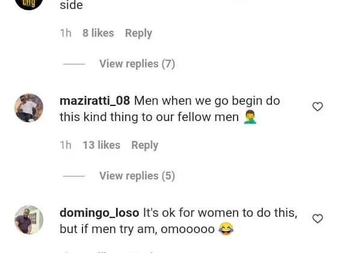Click the facepalm emoji in maziratti_08's comment
Viewport: 361px width, 253px height.
pyautogui.click(x=250, y=117)
